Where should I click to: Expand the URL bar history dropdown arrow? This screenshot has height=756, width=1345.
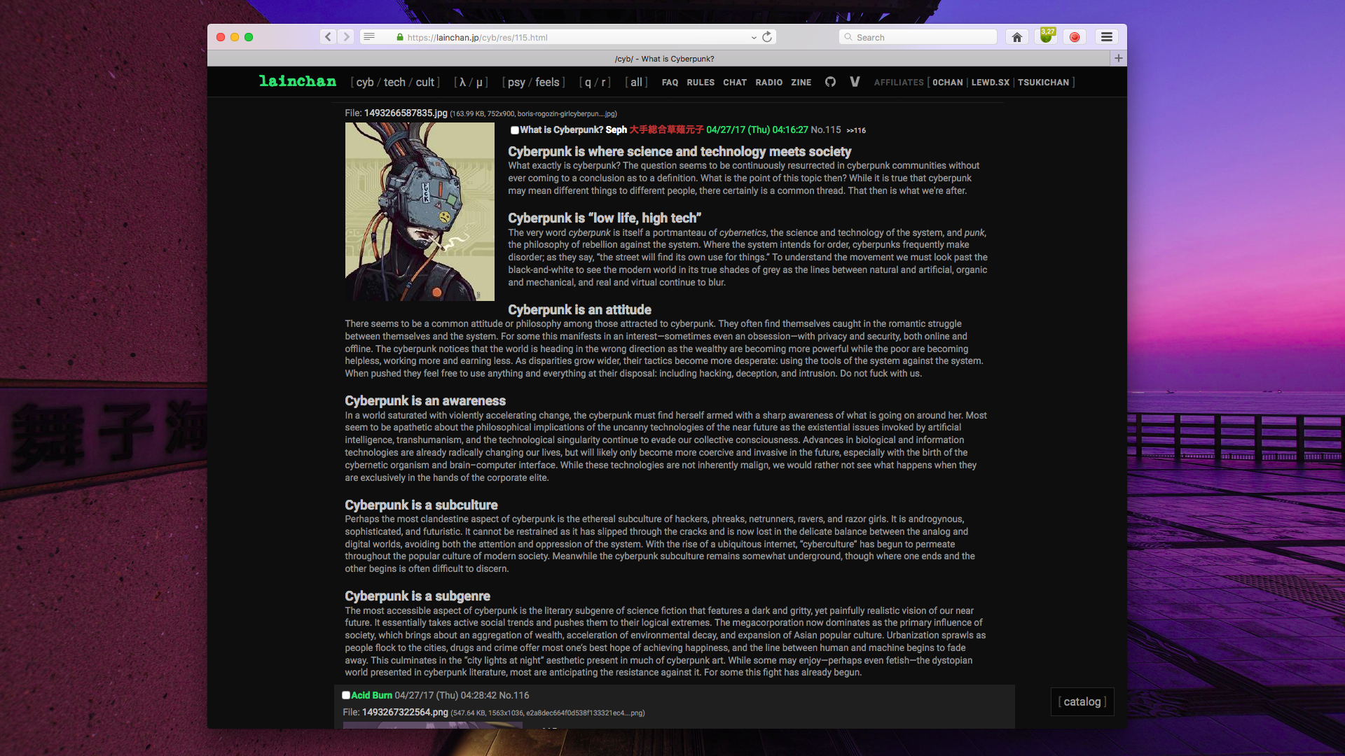[754, 38]
